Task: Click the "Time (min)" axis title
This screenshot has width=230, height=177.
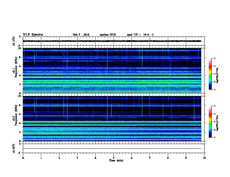Action: pos(116,161)
